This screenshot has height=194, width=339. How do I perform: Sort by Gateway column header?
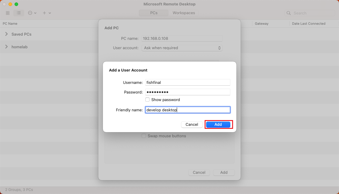262,24
